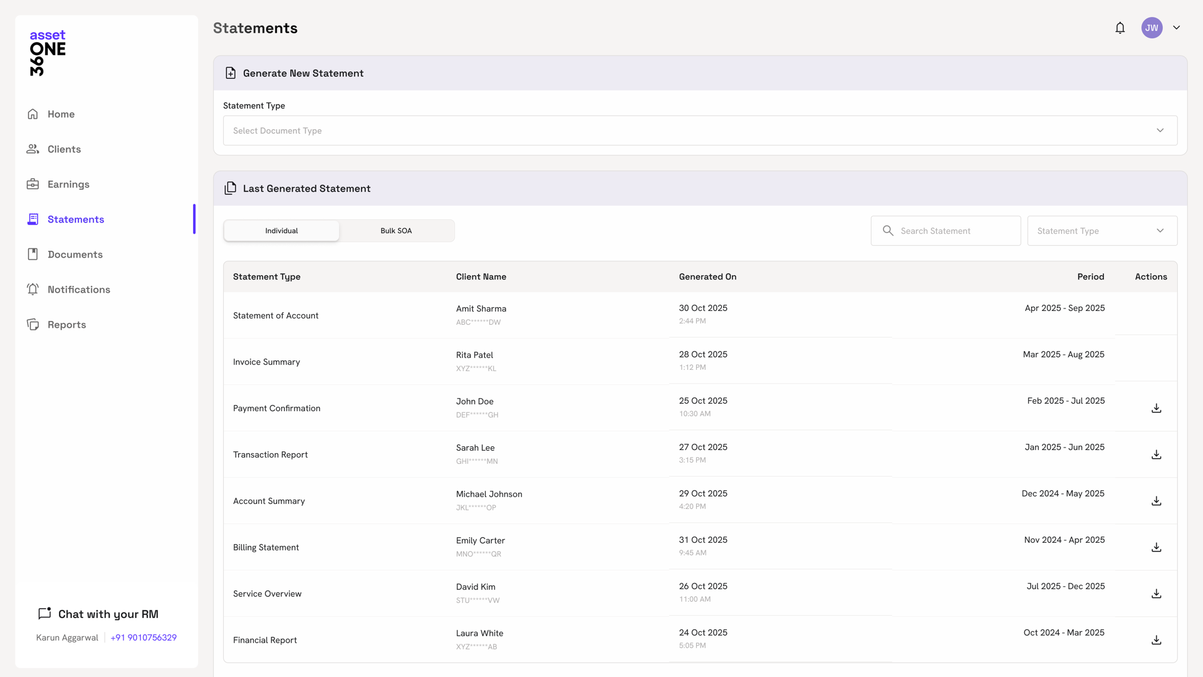Screen dimensions: 1203x677
Task: Click the Last Generated Statement copy icon
Action: coord(231,189)
